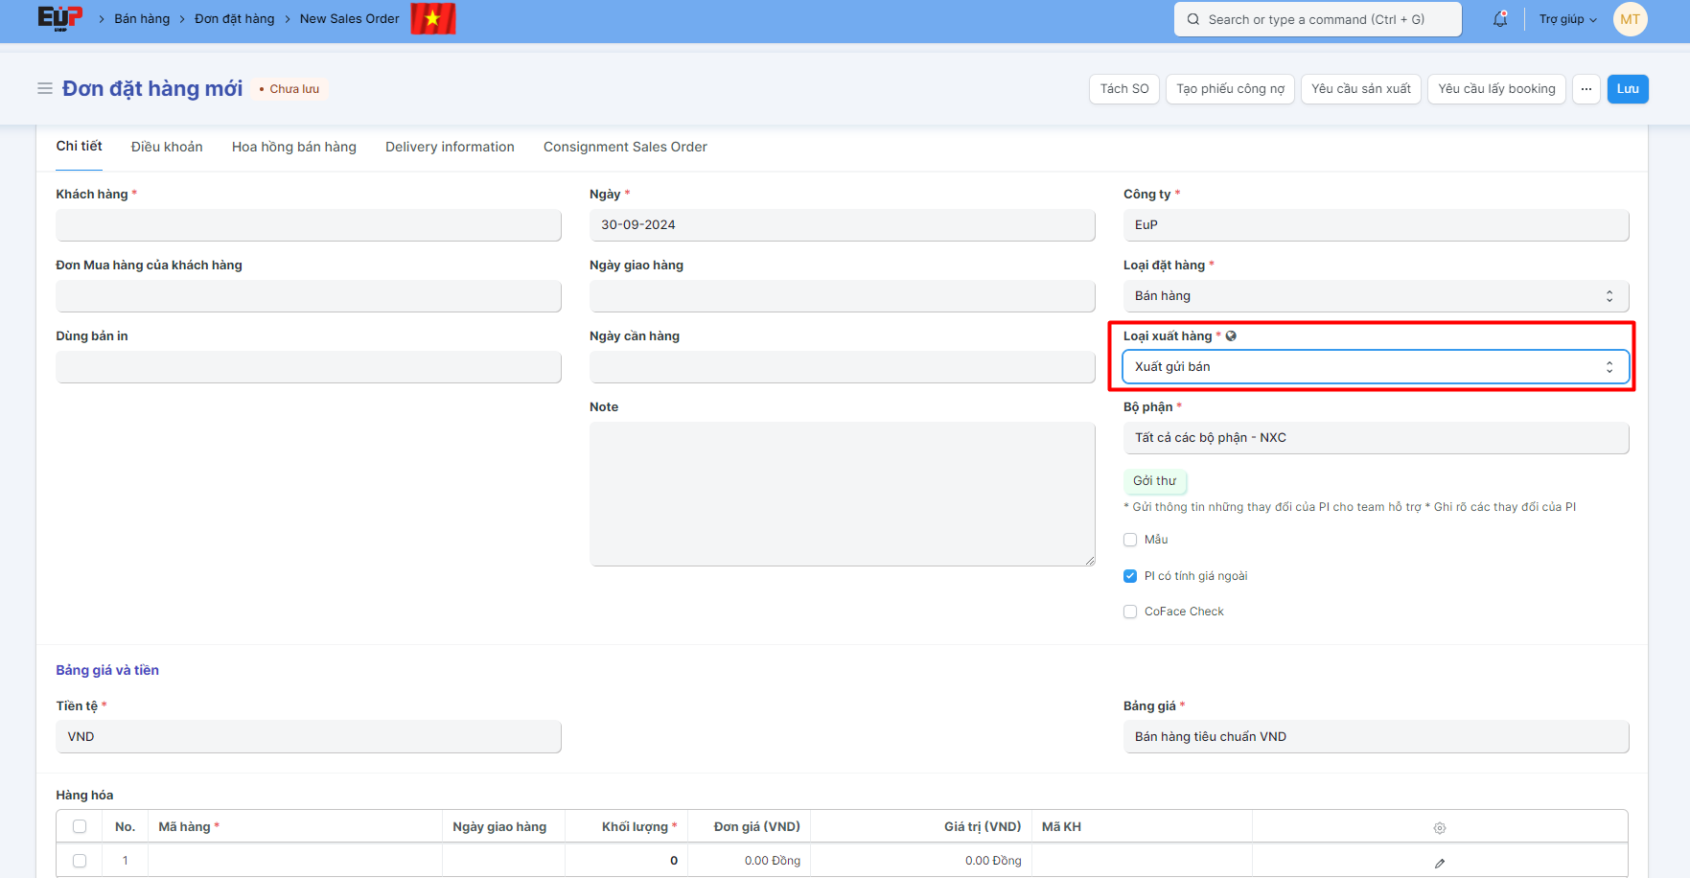Screen dimensions: 1690x878
Task: Open the notifications bell
Action: (1499, 19)
